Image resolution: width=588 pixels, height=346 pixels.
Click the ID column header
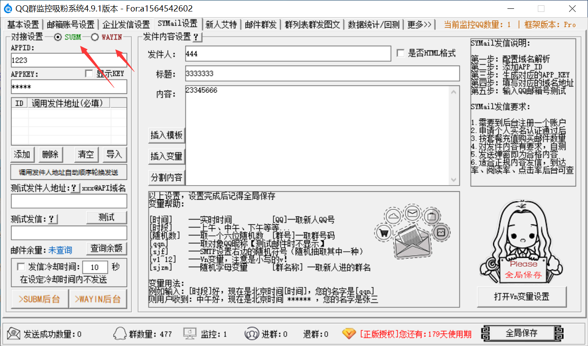coord(20,103)
